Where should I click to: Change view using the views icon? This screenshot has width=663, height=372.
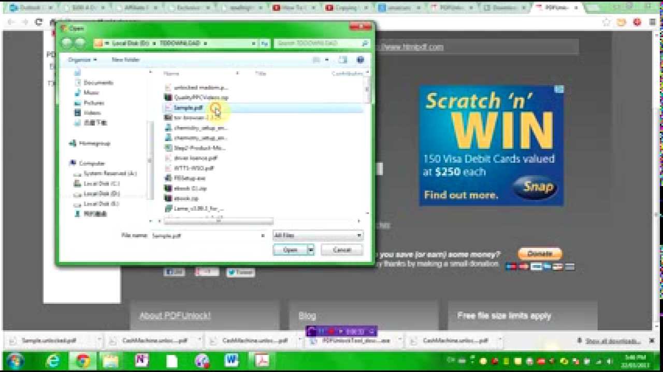pyautogui.click(x=316, y=60)
